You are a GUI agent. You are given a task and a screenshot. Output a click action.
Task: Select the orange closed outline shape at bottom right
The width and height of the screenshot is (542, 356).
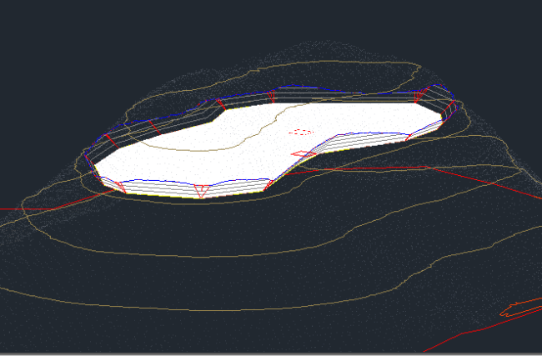520,308
